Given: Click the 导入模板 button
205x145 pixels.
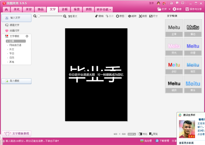Looking at the screenshot, I should coord(16,81).
